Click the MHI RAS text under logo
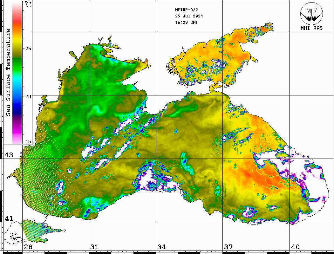This screenshot has width=334, height=254. (311, 28)
